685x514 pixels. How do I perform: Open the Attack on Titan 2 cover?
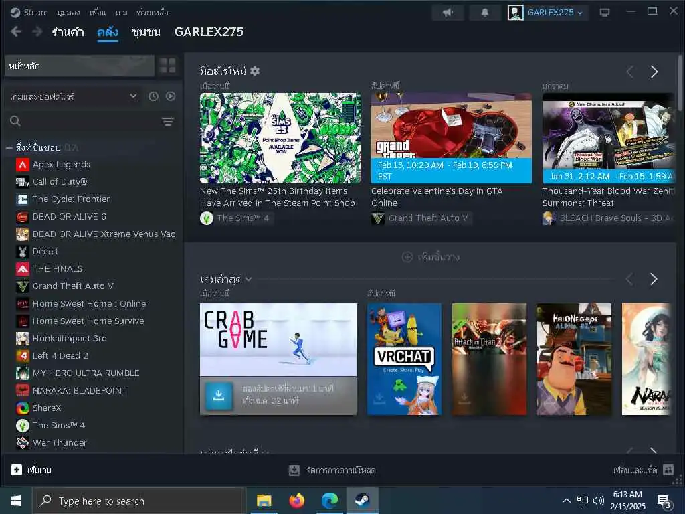click(x=489, y=359)
